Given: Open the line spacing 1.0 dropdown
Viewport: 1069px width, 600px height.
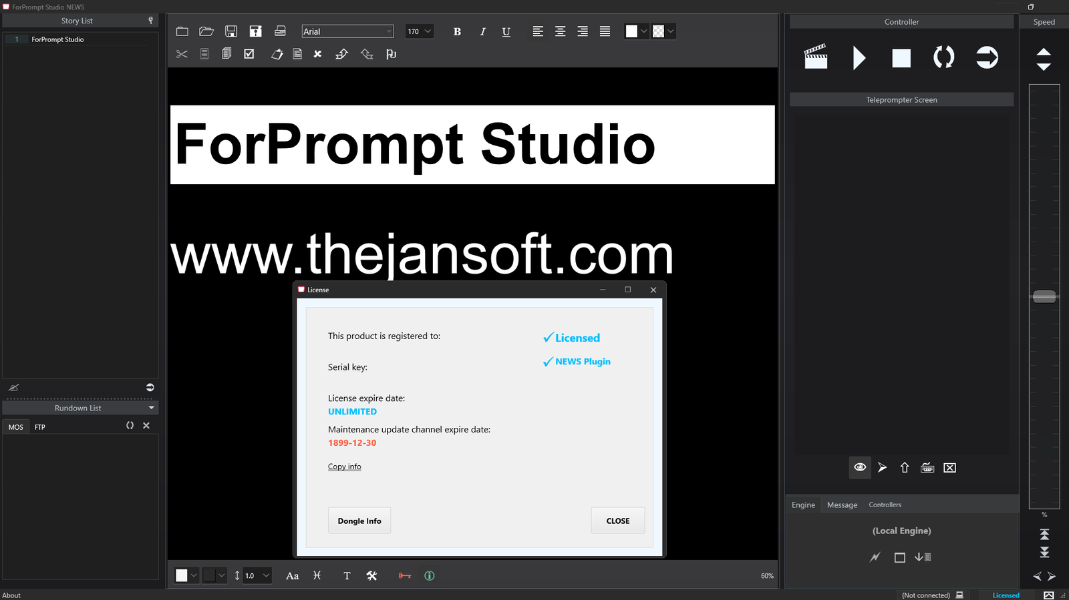Looking at the screenshot, I should point(258,575).
